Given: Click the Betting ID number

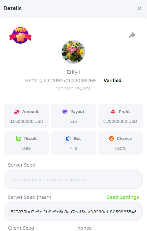Looking at the screenshot, I should coord(73,81).
